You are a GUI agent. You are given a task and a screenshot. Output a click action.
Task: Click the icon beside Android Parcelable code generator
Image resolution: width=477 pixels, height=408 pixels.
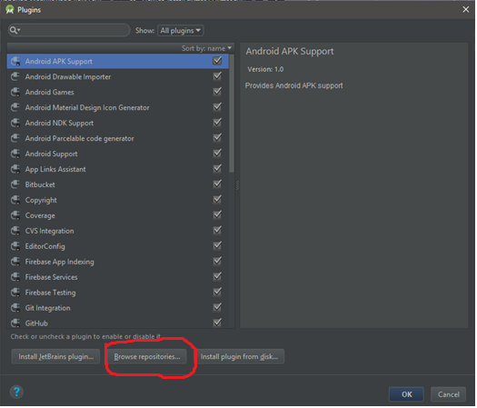(x=15, y=138)
